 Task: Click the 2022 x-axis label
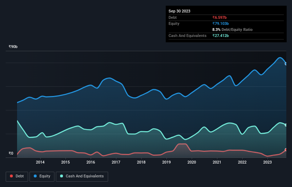coord(242,162)
